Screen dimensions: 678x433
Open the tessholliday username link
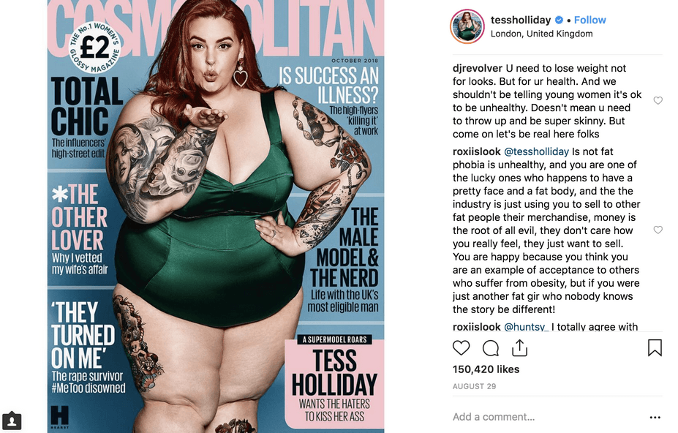[521, 20]
